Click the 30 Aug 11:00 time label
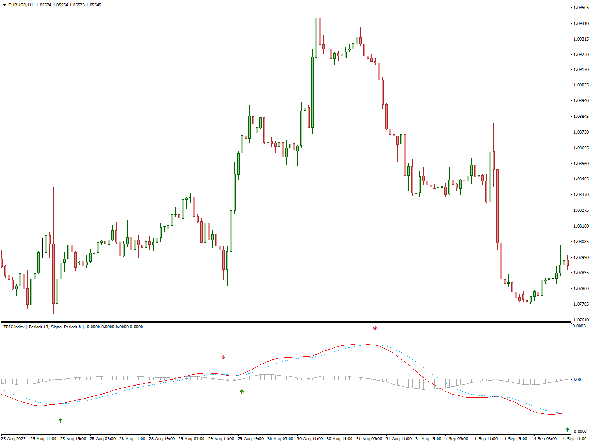This screenshot has height=444, width=592. point(310,439)
